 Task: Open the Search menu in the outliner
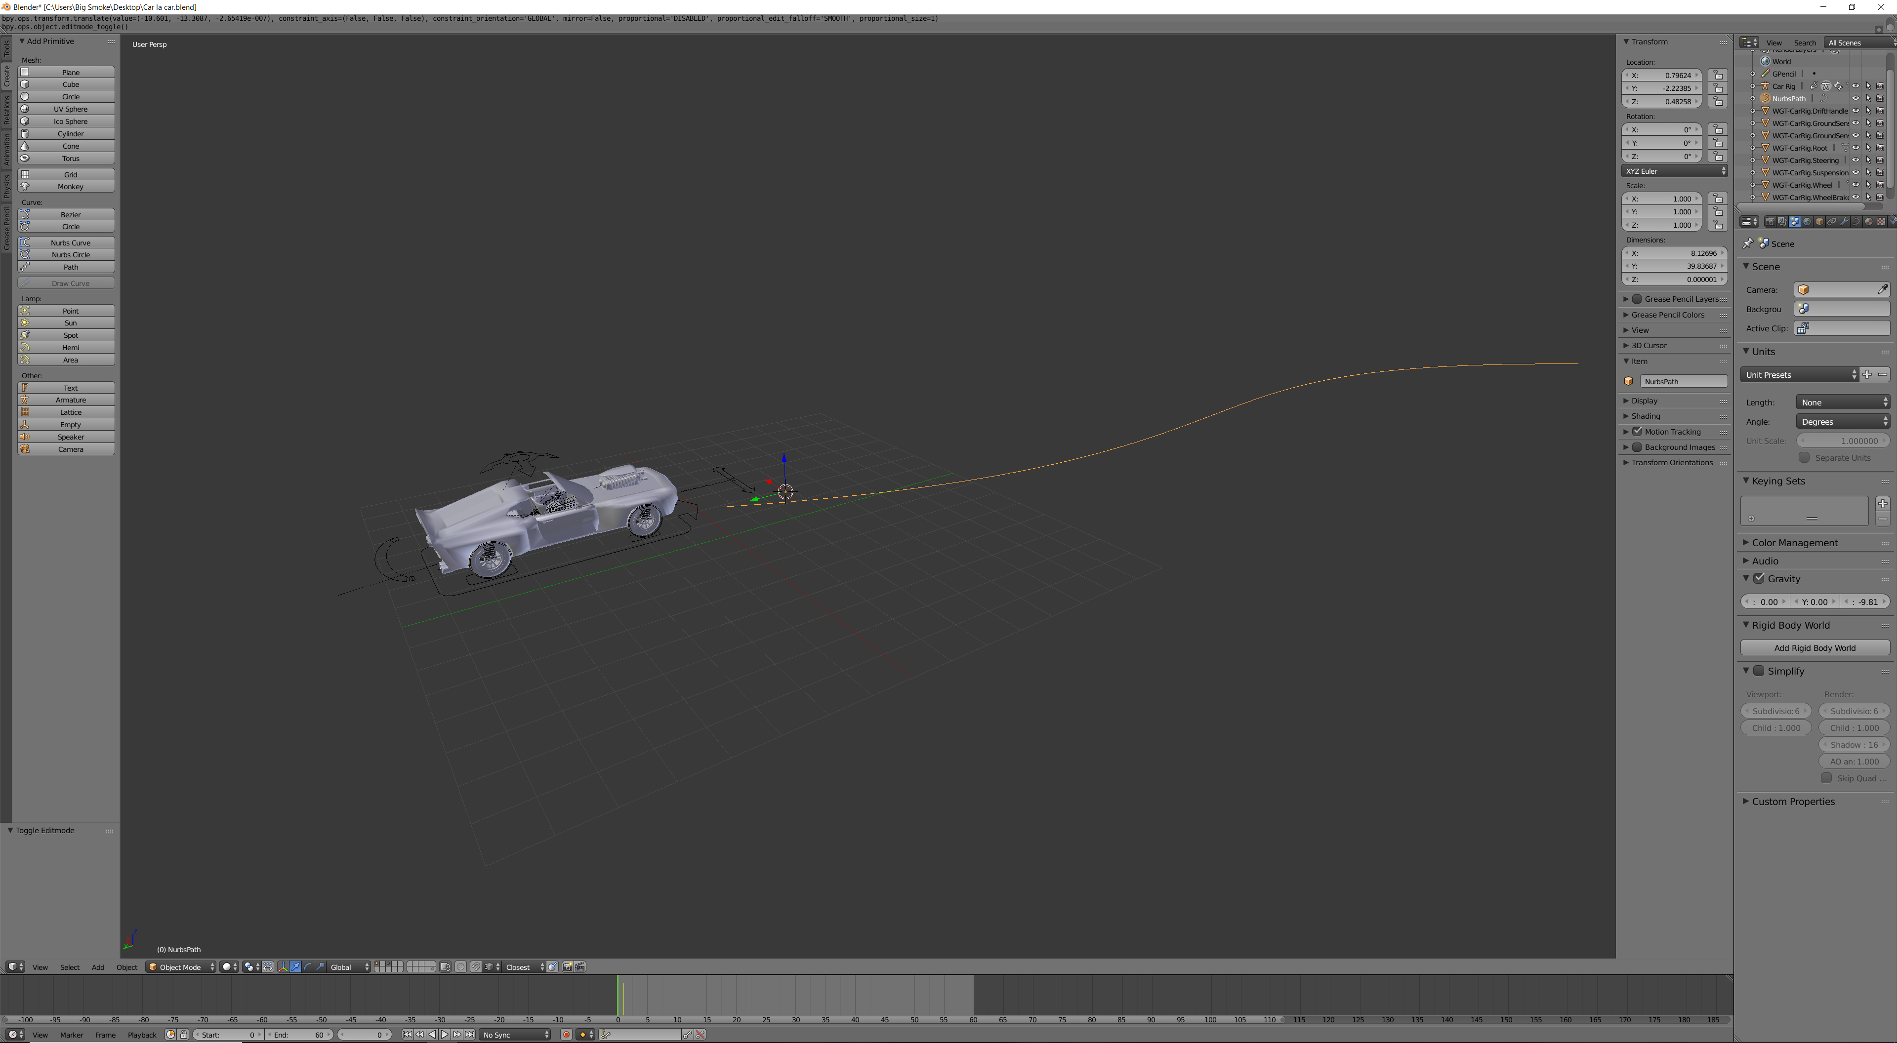click(1804, 42)
